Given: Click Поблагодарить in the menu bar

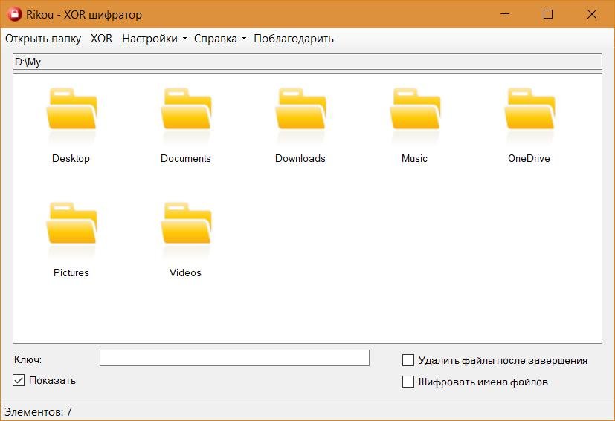Looking at the screenshot, I should 294,39.
